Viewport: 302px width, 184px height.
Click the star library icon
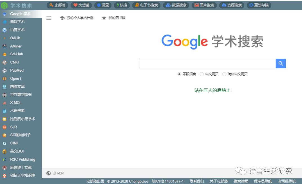point(104,18)
